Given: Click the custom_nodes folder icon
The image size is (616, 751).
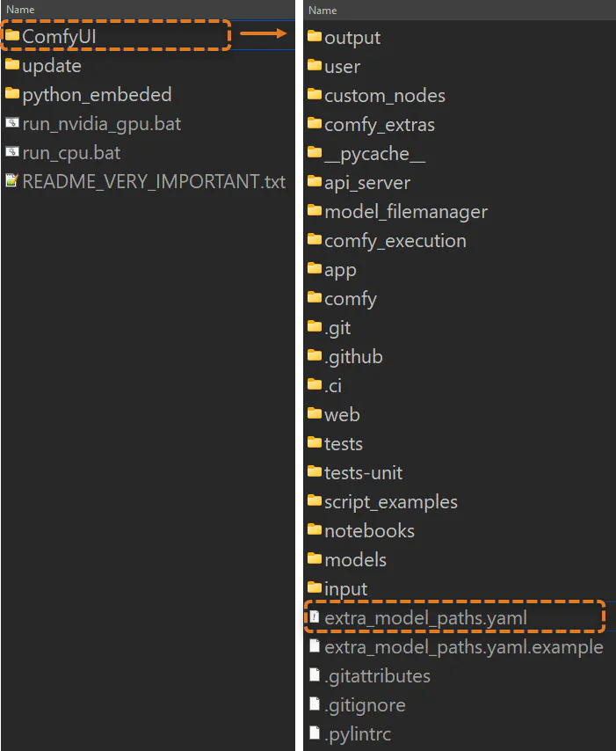Looking at the screenshot, I should (315, 94).
